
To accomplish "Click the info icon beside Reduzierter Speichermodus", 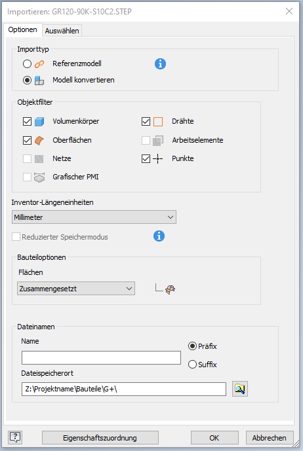I will [159, 236].
